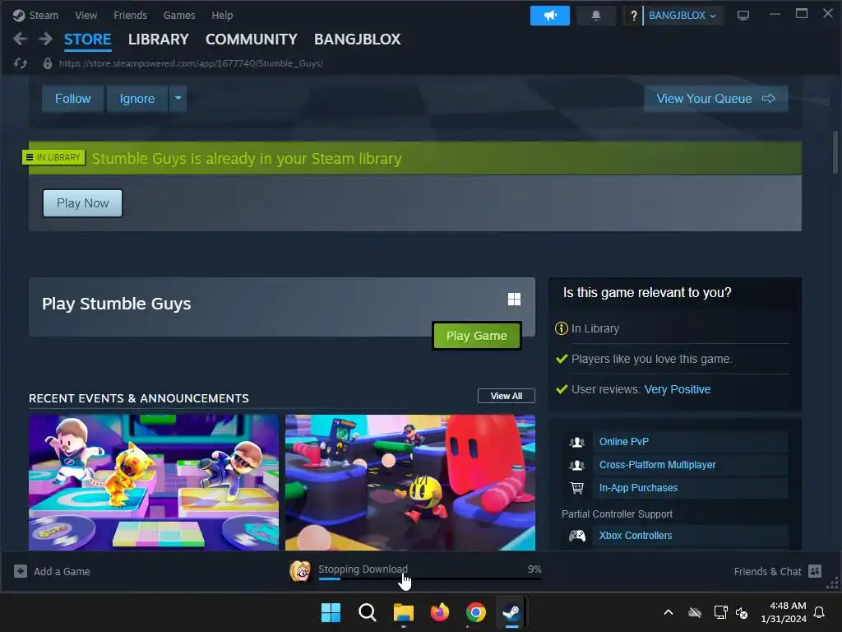The height and width of the screenshot is (632, 842).
Task: Open the dance floor event thumbnail
Action: click(154, 482)
